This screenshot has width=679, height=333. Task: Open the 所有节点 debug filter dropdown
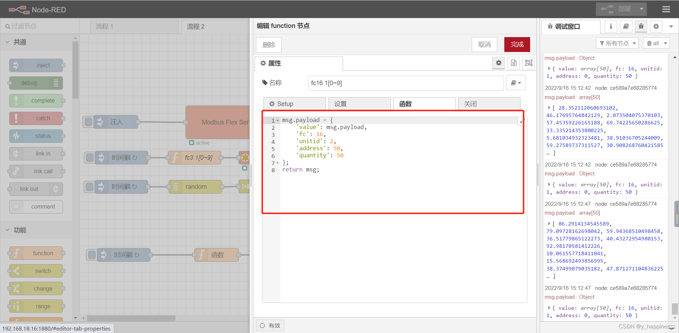(617, 43)
